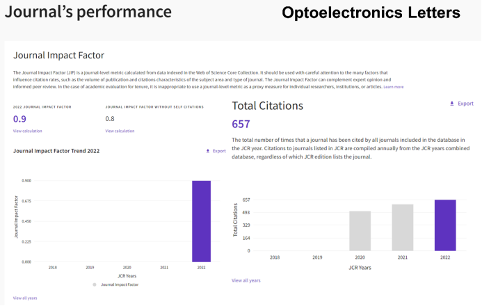The width and height of the screenshot is (482, 306).
Task: Expand View all years below Total Citations chart
Action: (246, 280)
